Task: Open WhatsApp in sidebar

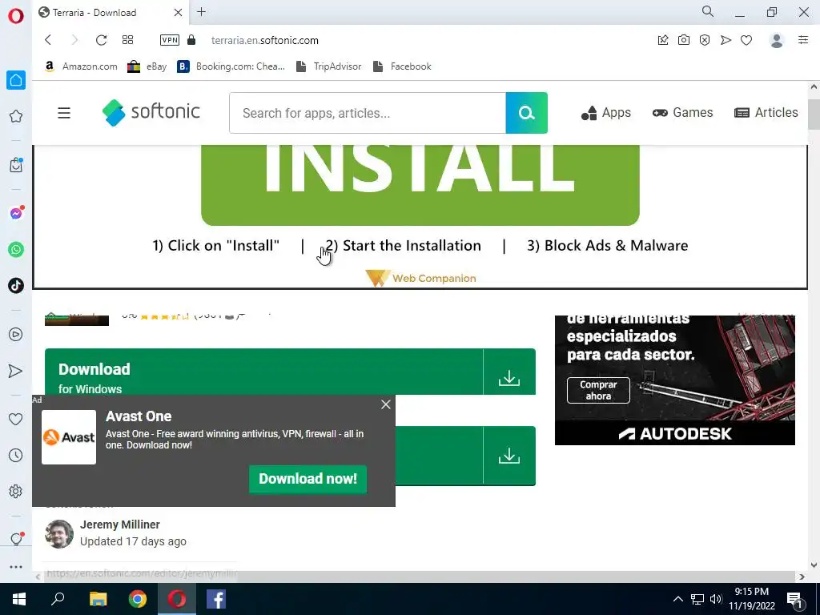Action: [16, 250]
